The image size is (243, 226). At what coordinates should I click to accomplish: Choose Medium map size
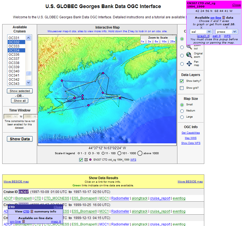[x=182, y=111]
